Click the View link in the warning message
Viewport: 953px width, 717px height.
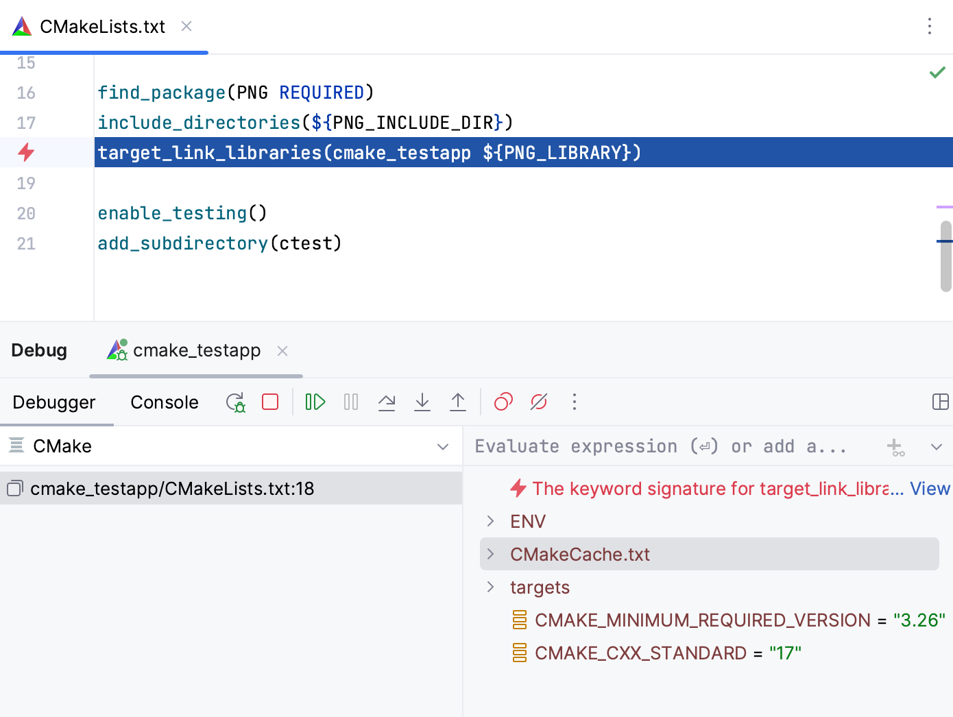click(x=930, y=488)
